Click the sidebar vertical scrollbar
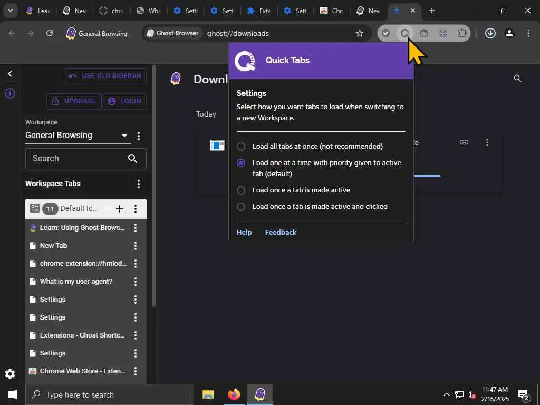Viewport: 540px width, 405px height. point(153,186)
